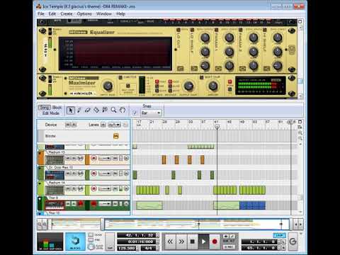Screen dimensions: 340x255
Task: Open the Help menu
Action: tap(120, 13)
